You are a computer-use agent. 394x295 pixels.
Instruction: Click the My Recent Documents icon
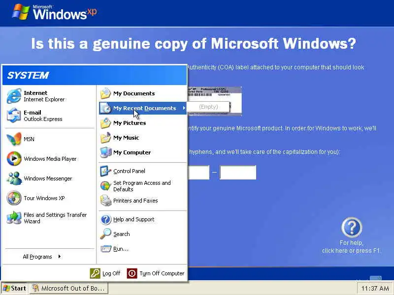click(x=105, y=108)
